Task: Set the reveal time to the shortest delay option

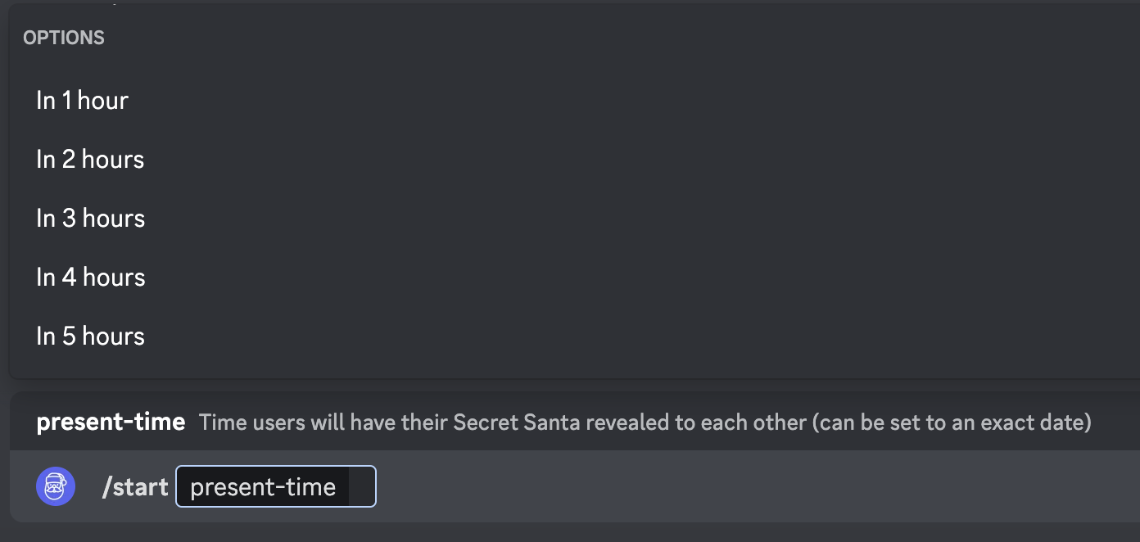Action: (82, 100)
